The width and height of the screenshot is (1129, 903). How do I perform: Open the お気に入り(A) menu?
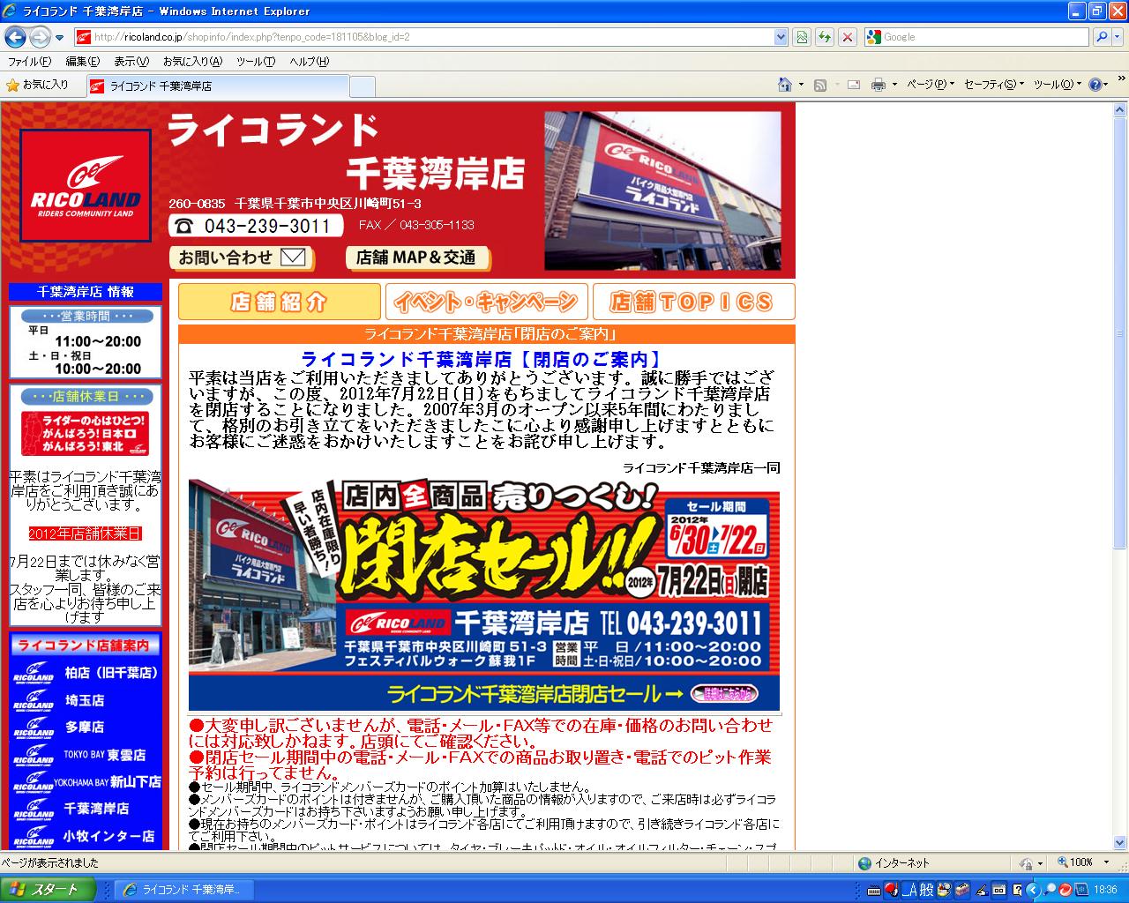click(x=191, y=62)
